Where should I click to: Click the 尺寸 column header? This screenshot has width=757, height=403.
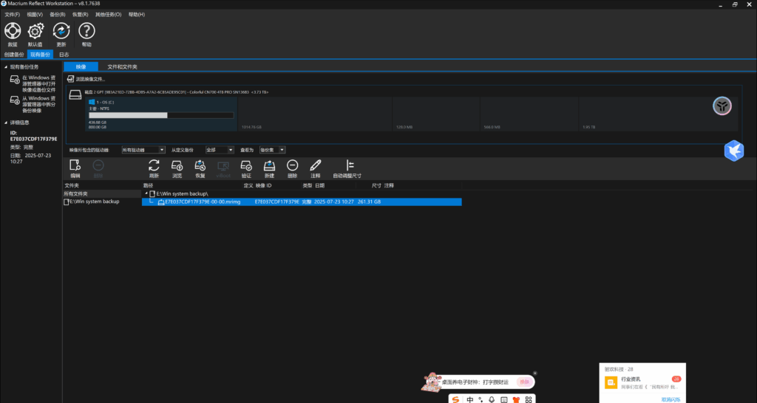click(x=376, y=185)
